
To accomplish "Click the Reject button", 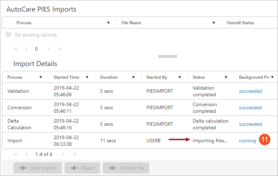I will [82, 168].
